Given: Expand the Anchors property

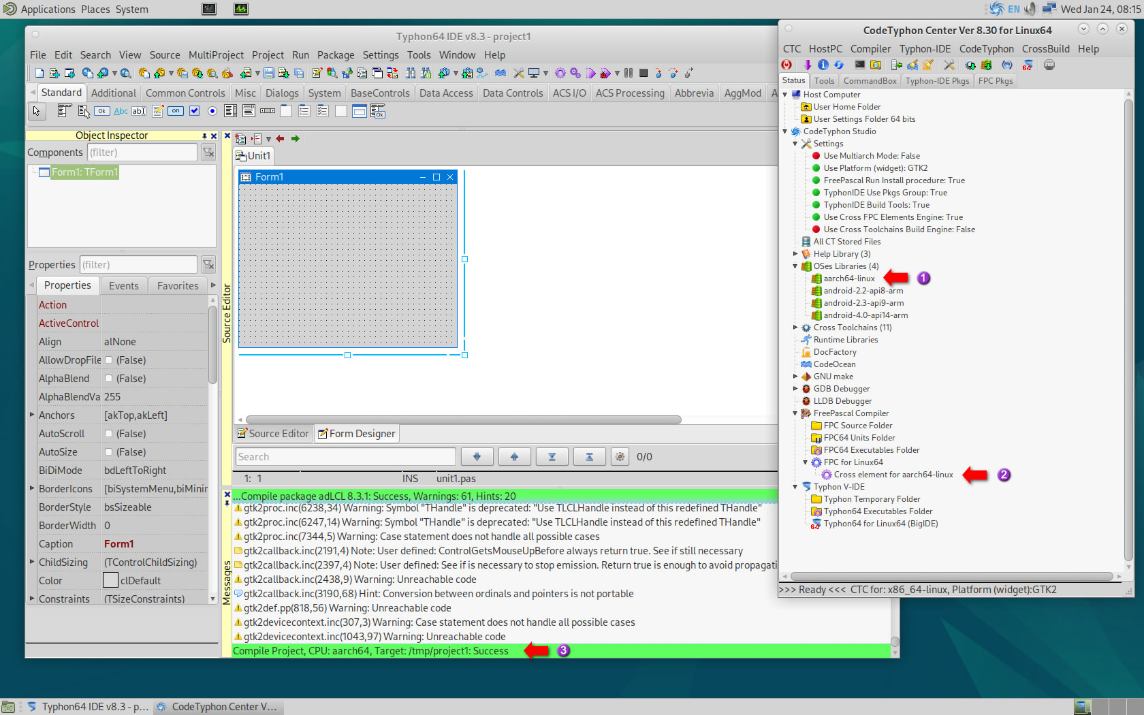Looking at the screenshot, I should pos(32,415).
